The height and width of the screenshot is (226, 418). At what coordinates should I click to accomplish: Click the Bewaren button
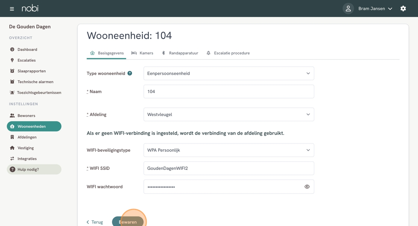click(128, 222)
